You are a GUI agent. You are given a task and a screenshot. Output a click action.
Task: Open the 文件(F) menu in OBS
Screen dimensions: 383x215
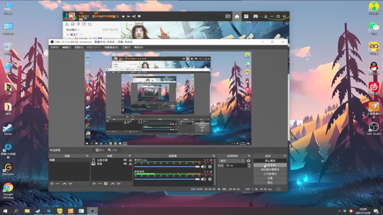(x=55, y=47)
